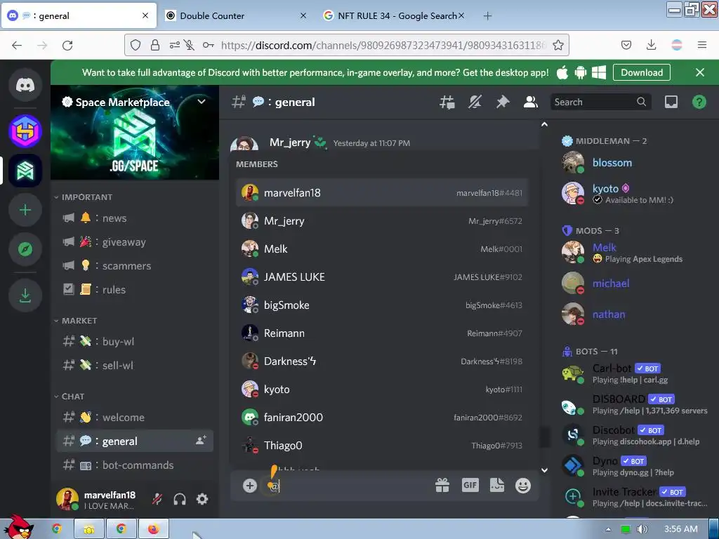The height and width of the screenshot is (539, 719).
Task: Toggle member list visibility
Action: 531,102
